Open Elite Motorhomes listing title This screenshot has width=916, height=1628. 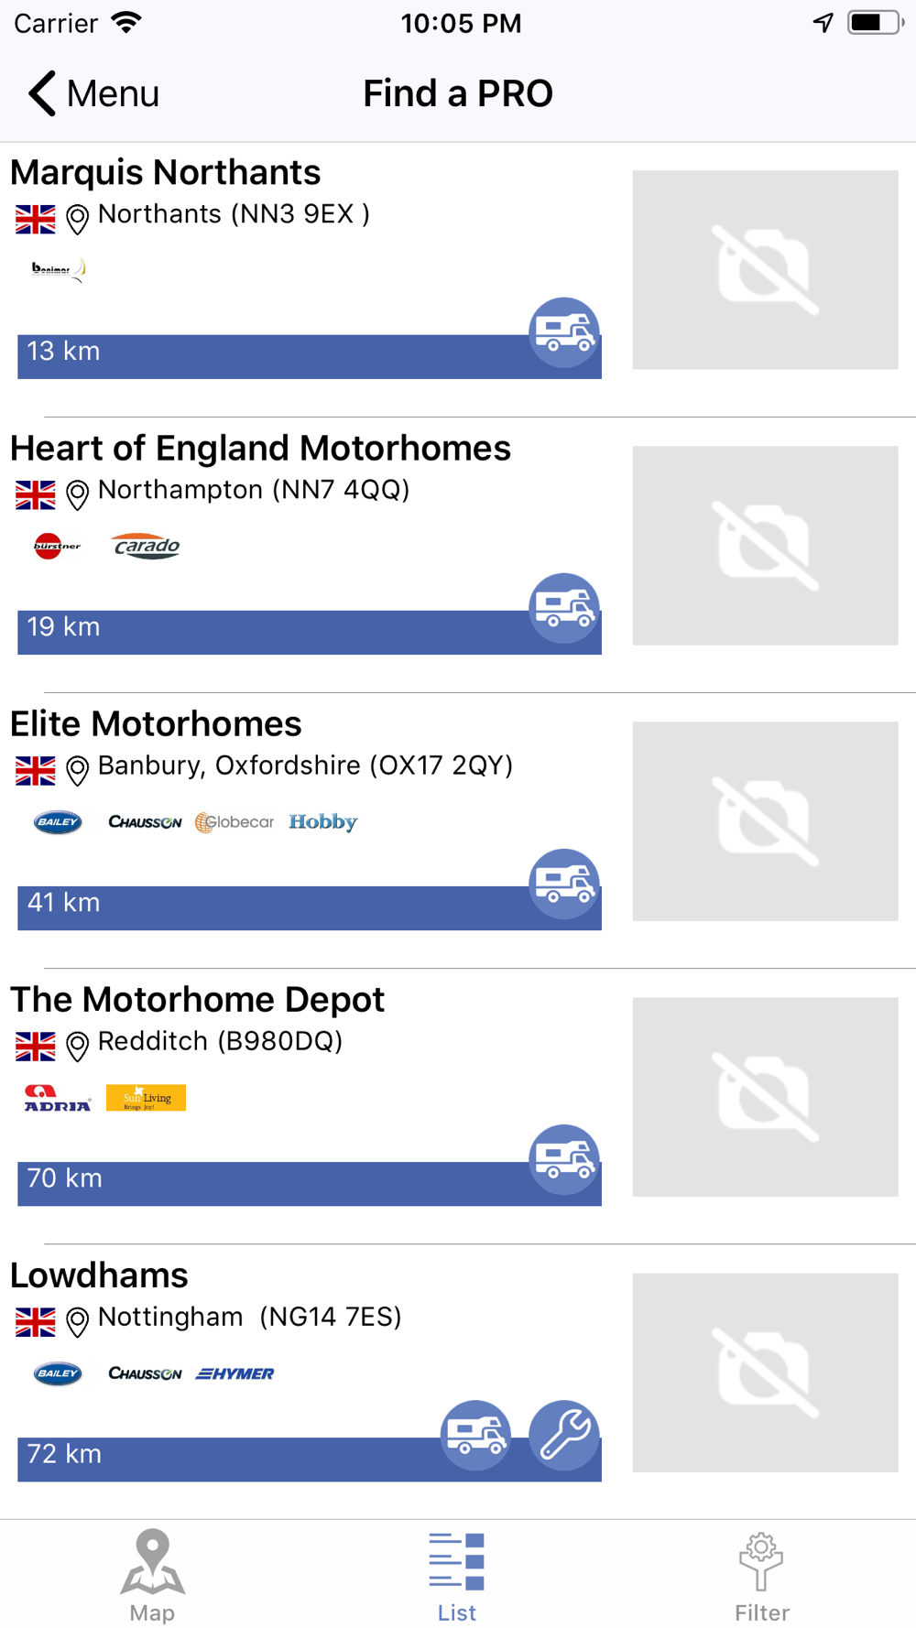(156, 723)
